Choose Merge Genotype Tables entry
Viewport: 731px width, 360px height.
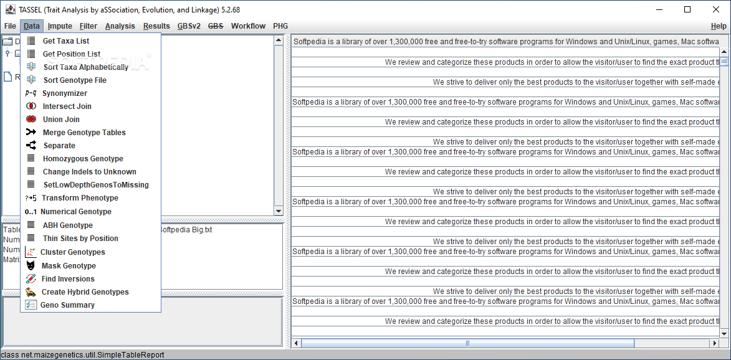click(x=91, y=132)
